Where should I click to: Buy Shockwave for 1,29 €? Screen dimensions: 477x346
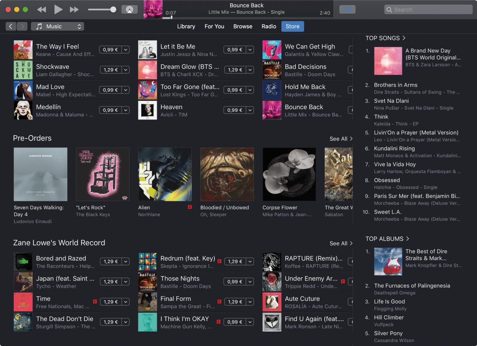111,70
